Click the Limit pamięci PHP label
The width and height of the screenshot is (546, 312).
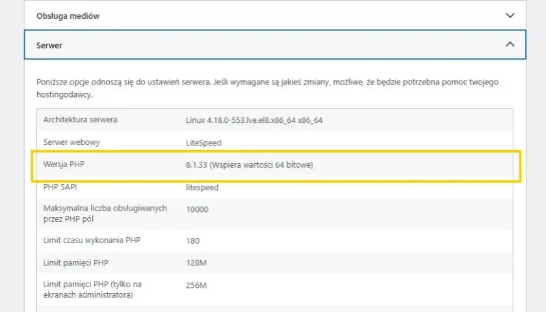tap(75, 263)
